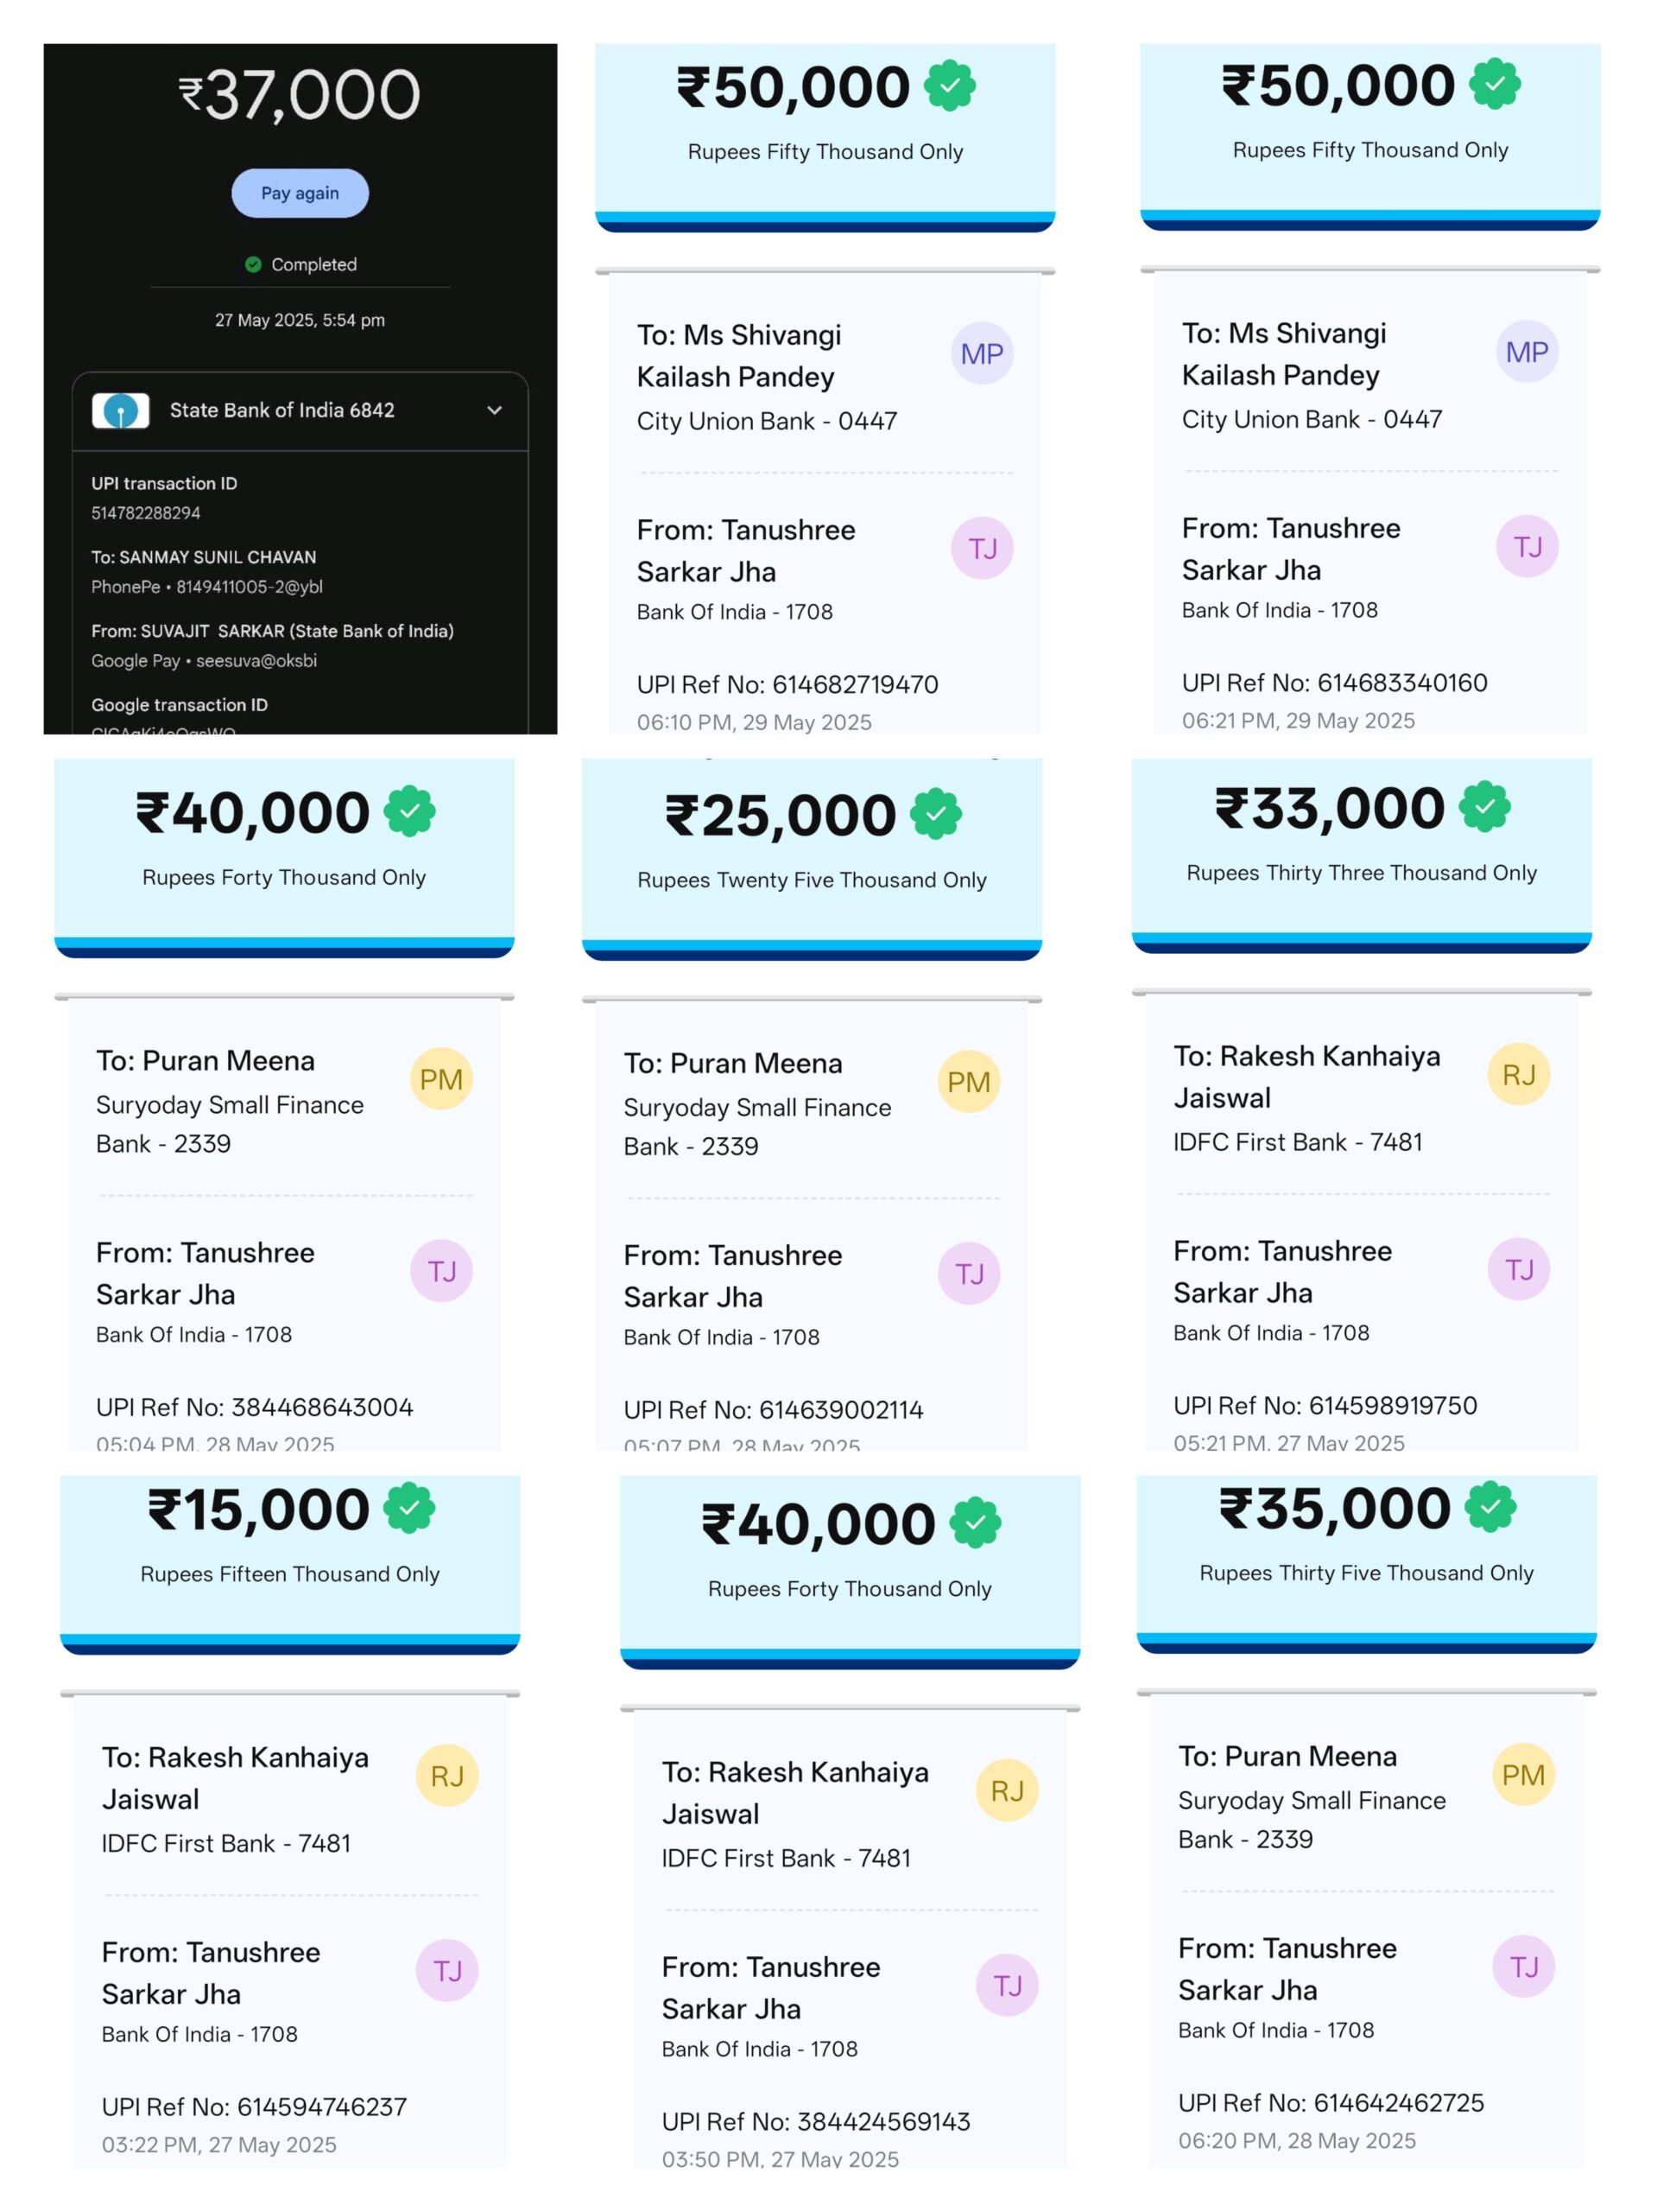Viewport: 1676px width, 2212px height.
Task: Tap RJ avatar on the ₹33,000 receipt
Action: point(1517,1074)
